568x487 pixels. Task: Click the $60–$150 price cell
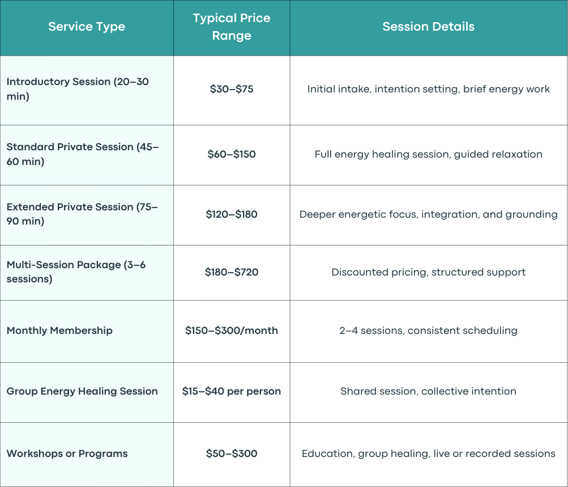click(x=232, y=154)
